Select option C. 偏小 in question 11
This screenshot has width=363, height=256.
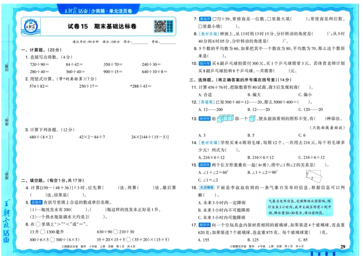[305, 95]
